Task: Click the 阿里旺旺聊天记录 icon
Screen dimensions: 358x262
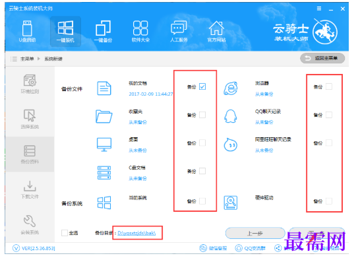Action: (x=231, y=145)
